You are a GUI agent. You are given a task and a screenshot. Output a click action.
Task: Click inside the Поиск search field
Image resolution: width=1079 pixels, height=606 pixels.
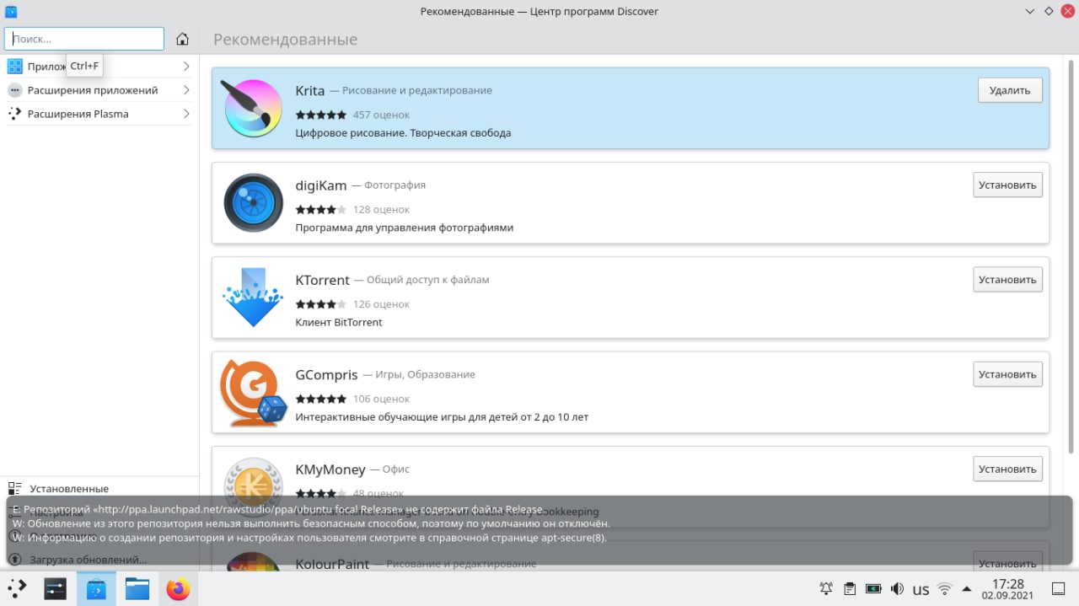pos(84,39)
